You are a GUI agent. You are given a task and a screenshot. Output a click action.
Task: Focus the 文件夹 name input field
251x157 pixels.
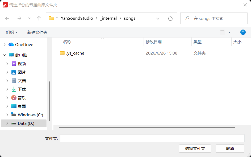coord(152,138)
